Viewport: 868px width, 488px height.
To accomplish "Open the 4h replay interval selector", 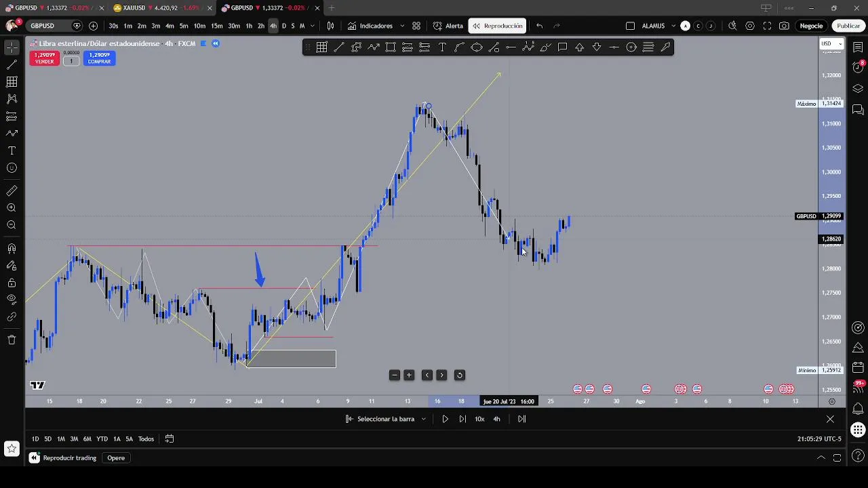I will tap(496, 419).
